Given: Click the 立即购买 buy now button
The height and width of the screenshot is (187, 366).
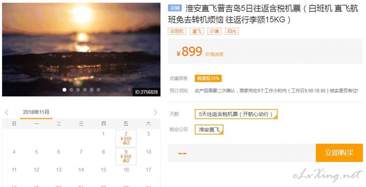Looking at the screenshot, I should point(339,153).
